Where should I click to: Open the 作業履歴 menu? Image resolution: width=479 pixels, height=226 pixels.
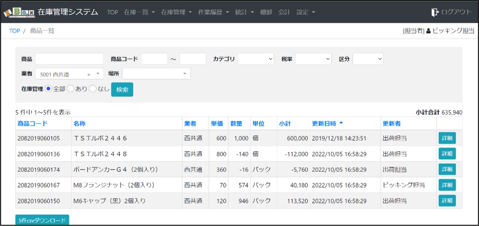[x=213, y=12]
